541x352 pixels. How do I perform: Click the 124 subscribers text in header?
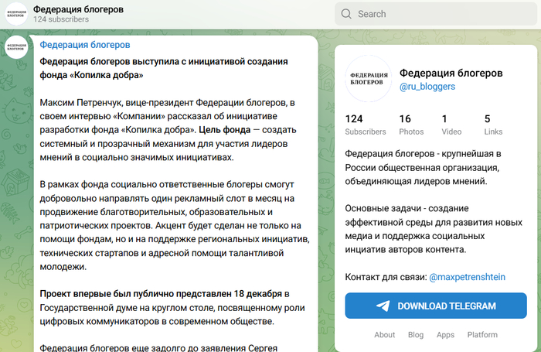pos(61,19)
